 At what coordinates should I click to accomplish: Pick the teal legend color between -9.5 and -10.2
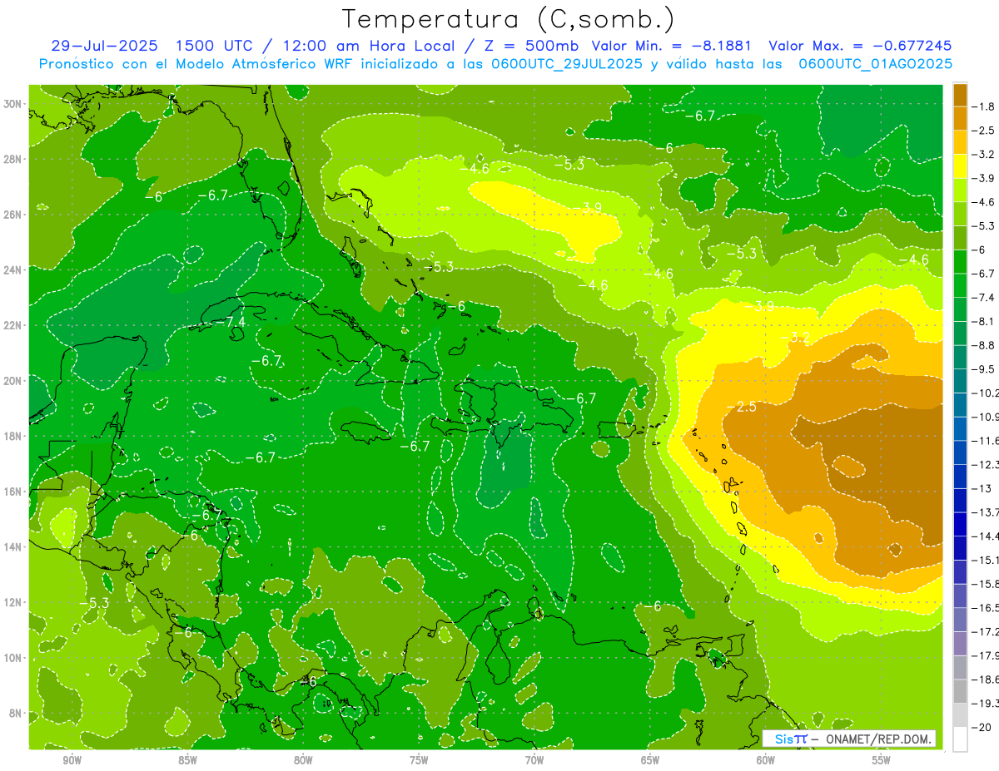pyautogui.click(x=960, y=381)
